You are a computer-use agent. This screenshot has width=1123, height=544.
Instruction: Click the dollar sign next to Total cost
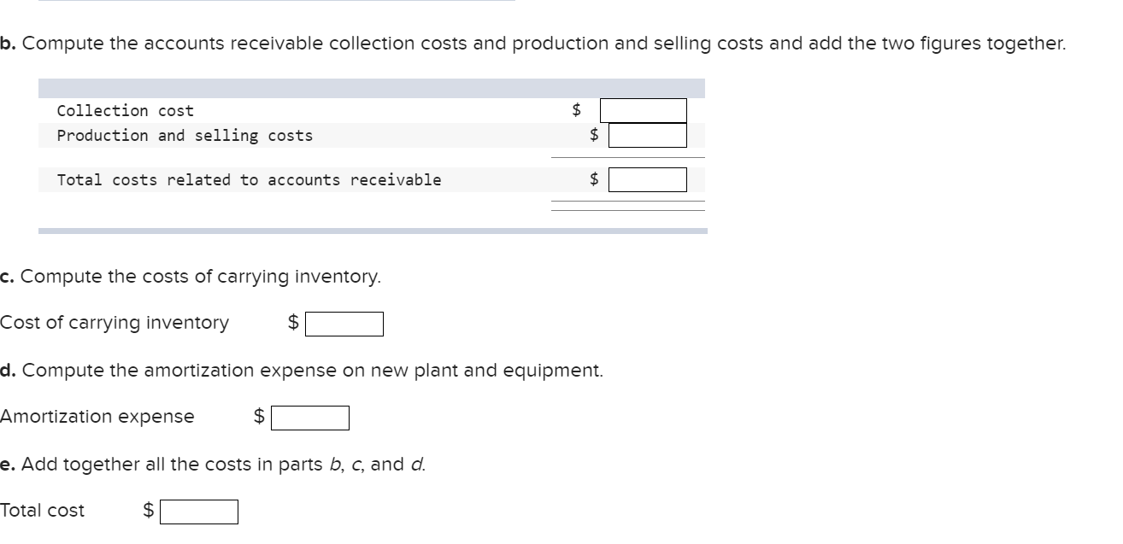pos(146,511)
